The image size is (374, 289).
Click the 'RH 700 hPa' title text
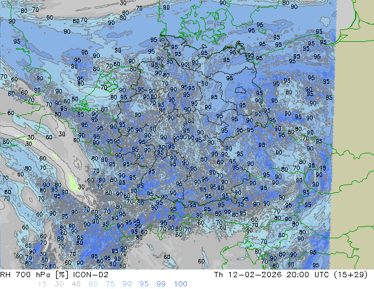pyautogui.click(x=25, y=275)
